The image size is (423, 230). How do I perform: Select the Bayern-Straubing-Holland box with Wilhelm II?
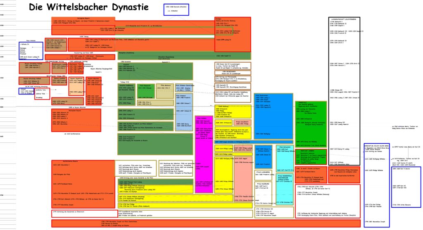pos(34,81)
